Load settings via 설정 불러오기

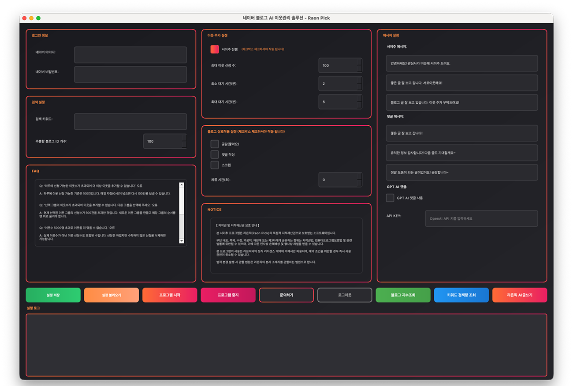pos(112,295)
